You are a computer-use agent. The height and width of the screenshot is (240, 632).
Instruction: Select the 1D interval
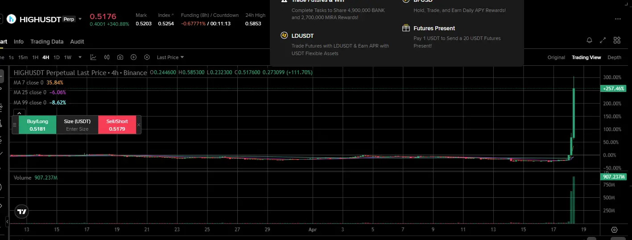click(57, 57)
